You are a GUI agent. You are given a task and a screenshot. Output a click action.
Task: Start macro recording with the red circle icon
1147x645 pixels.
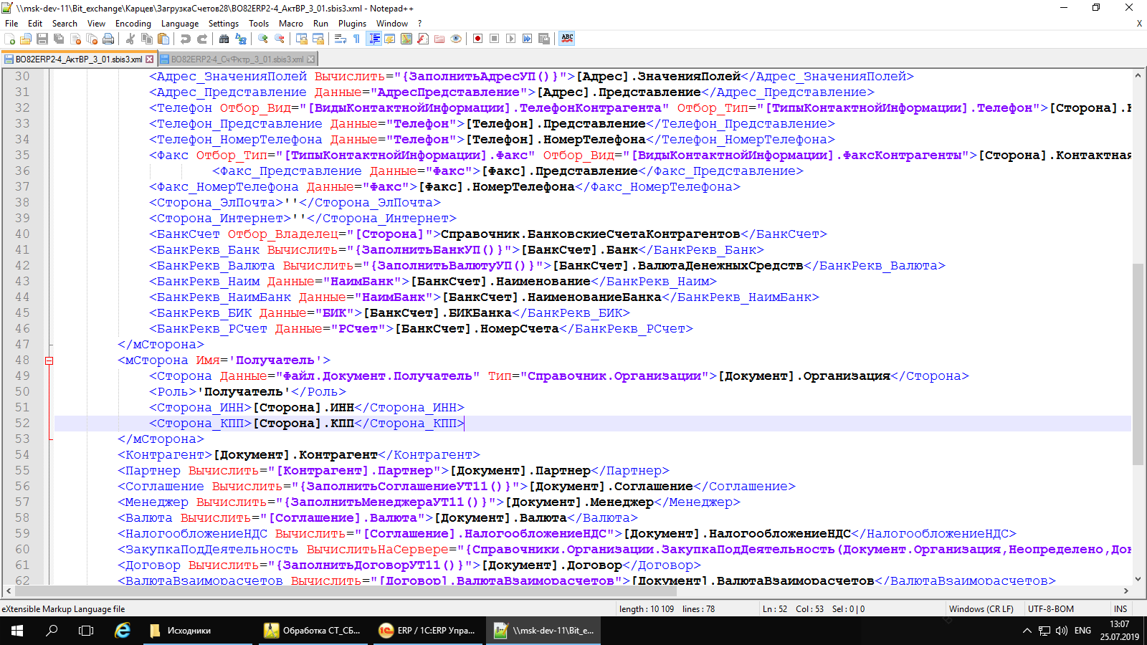(477, 39)
